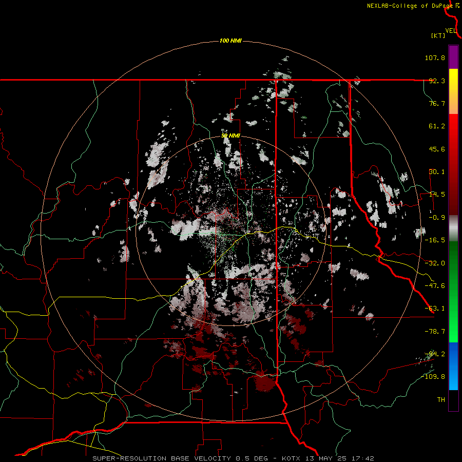Select the 61.2 scale value
This screenshot has width=462, height=462.
[x=437, y=126]
